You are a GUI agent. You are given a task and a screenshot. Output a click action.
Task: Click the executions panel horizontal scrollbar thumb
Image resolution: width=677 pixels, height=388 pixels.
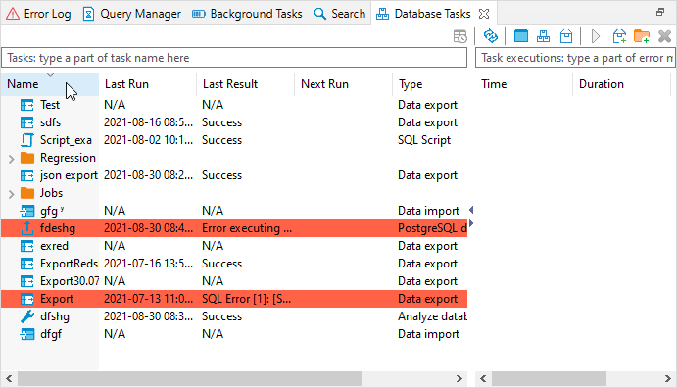549,379
